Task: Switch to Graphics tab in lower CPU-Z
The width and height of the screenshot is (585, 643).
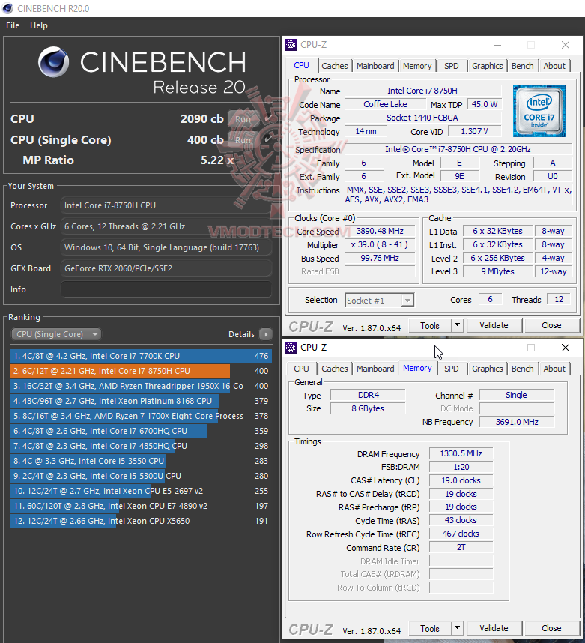Action: pos(487,369)
